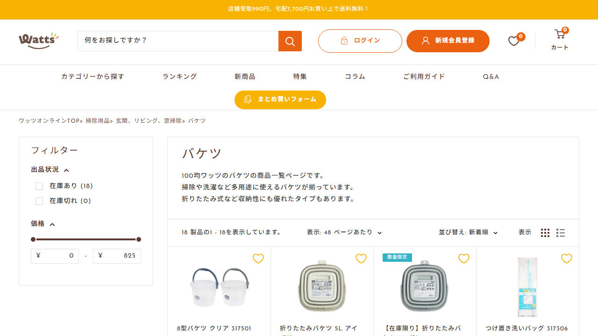Favorite the つけ置き洗いバッグ product
The height and width of the screenshot is (336, 598).
coord(567,259)
